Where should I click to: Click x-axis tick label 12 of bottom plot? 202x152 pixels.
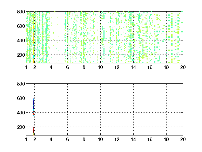(117, 139)
